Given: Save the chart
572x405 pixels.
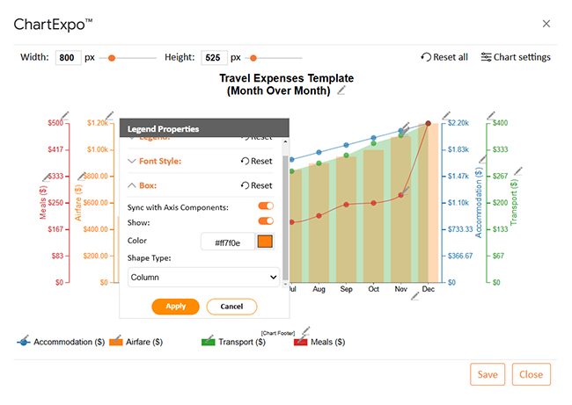Looking at the screenshot, I should (488, 374).
